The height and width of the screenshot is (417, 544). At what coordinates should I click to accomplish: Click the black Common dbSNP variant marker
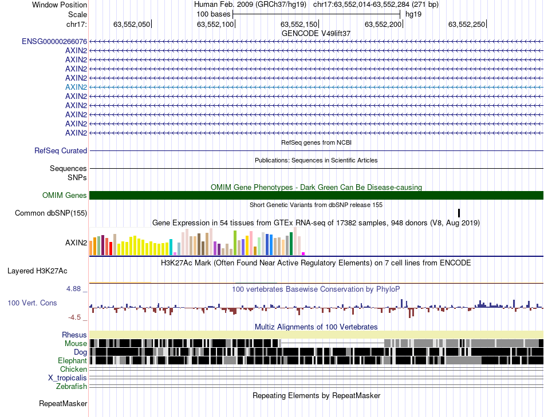(459, 213)
